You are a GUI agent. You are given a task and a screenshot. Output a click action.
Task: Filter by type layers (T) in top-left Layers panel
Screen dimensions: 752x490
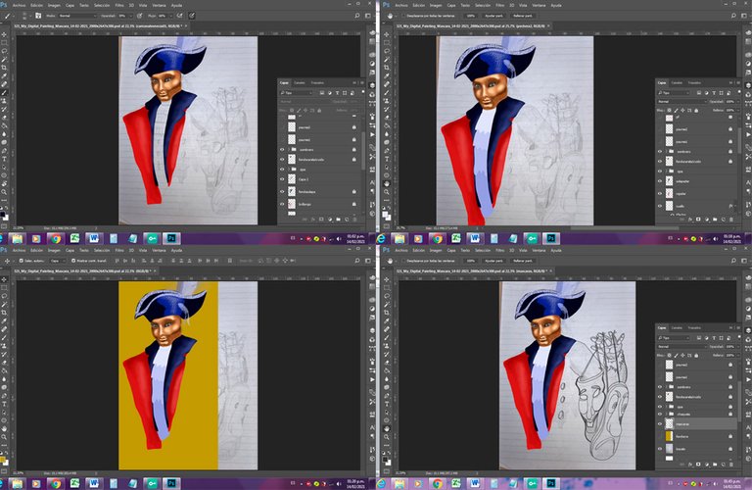point(337,93)
